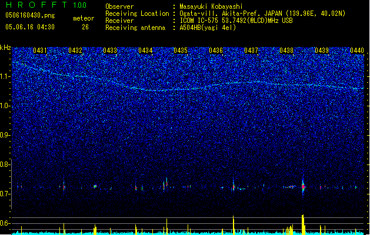Viewport: 370px width, 235px height.
Task: Click the kHz axis unit label
Action: tap(5, 48)
